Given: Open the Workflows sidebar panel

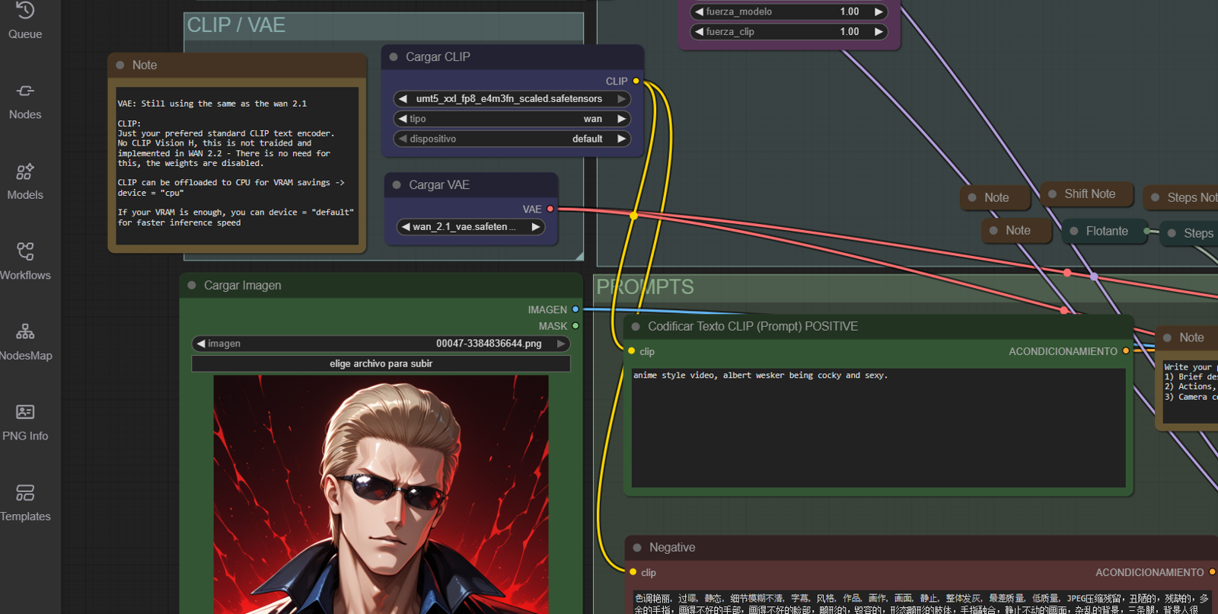Looking at the screenshot, I should pyautogui.click(x=25, y=263).
